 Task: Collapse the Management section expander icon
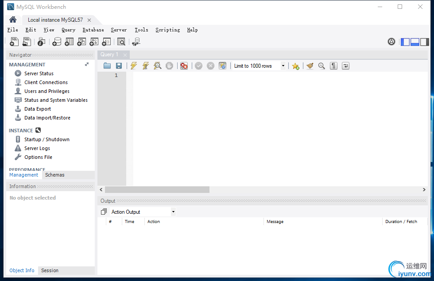tap(87, 64)
